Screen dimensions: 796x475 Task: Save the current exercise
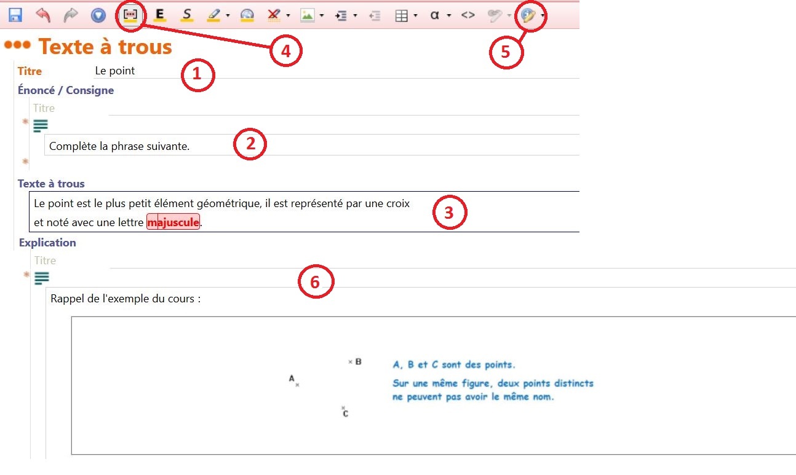tap(15, 15)
